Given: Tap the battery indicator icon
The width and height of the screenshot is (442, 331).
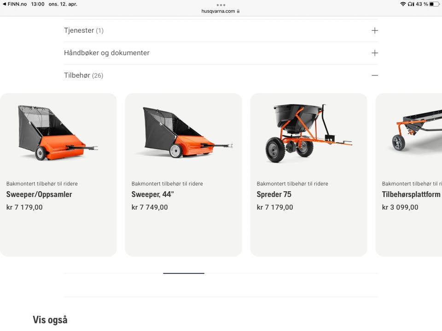Looking at the screenshot, I should coord(434,4).
